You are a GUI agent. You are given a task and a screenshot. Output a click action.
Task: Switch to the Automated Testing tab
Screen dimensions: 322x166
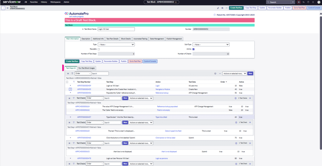pos(140,39)
